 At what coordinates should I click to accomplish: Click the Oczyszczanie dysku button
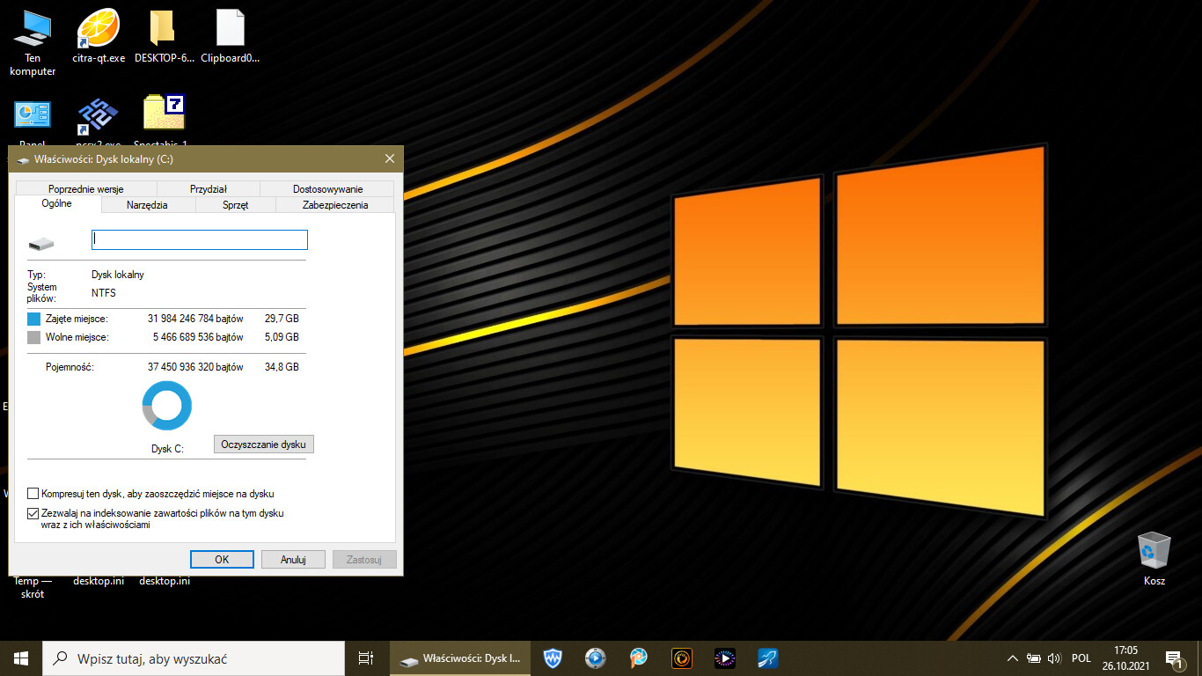[264, 445]
